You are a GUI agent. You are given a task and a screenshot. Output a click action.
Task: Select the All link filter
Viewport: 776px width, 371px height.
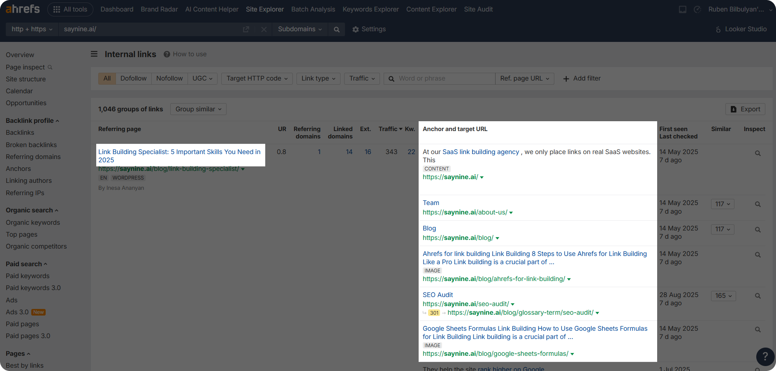[x=107, y=78]
